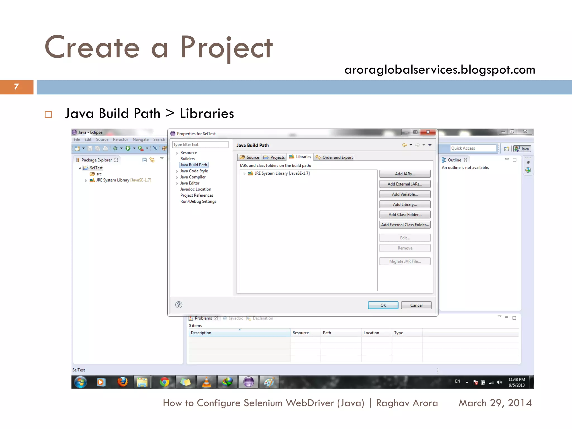Click Collapse All icon in Package Explorer
Screen dimensions: 572x429
(144, 160)
